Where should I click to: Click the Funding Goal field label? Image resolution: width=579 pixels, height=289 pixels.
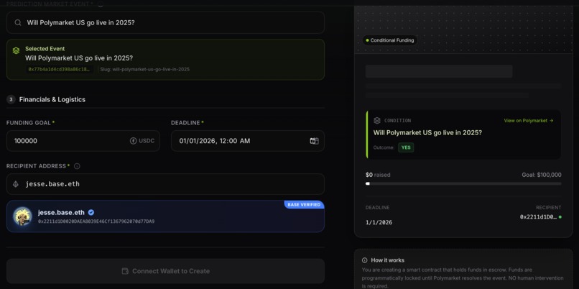[x=29, y=123]
